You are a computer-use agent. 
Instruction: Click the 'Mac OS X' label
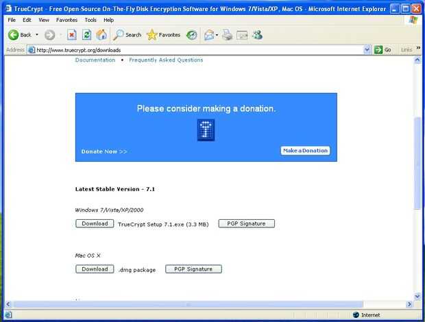88,256
